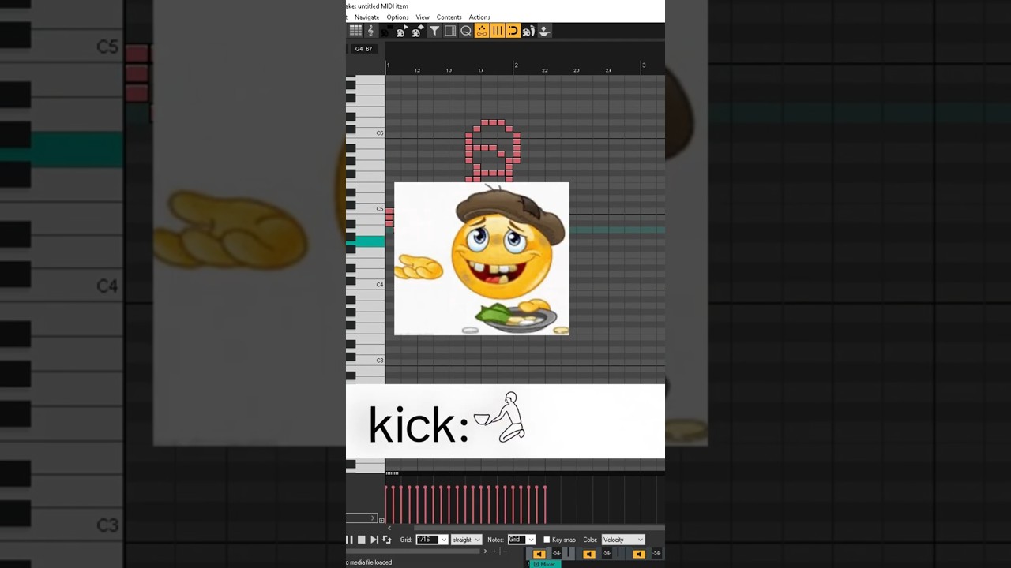Click the velocity lane resize grip
This screenshot has height=568, width=1011.
point(393,473)
